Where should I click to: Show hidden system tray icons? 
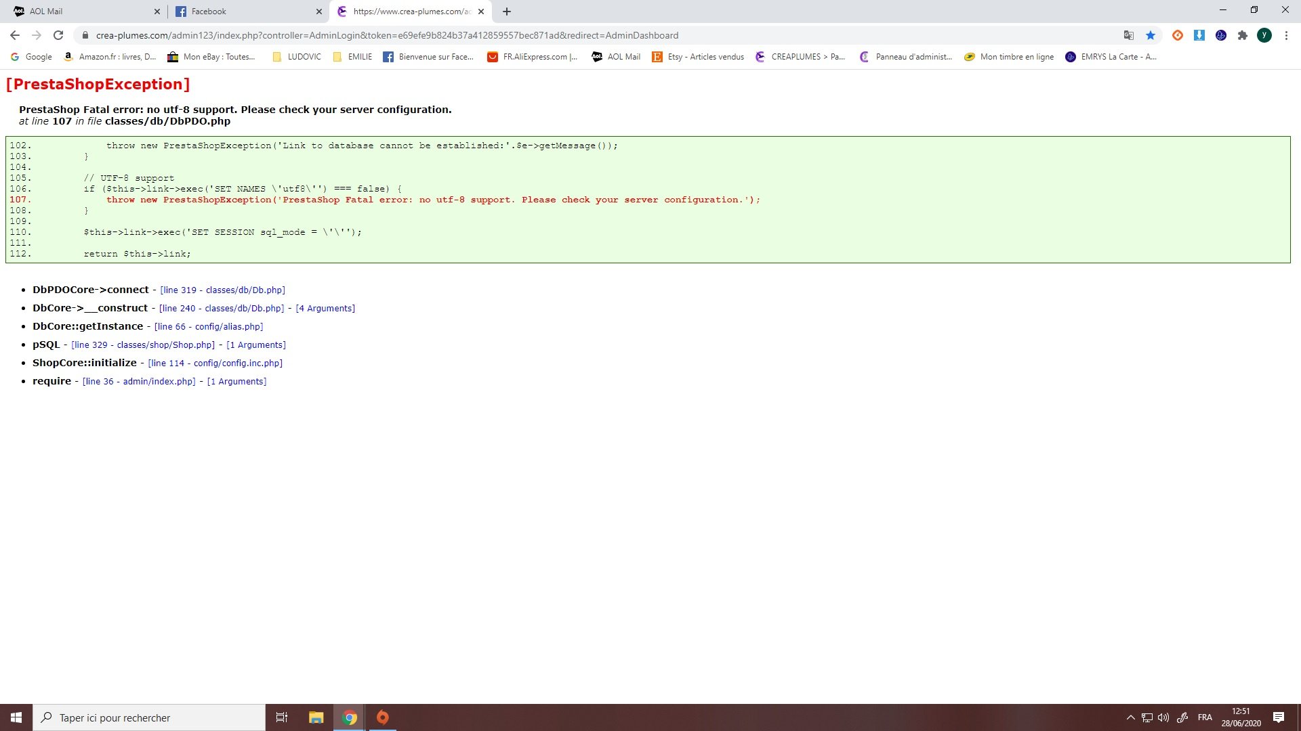click(1130, 717)
